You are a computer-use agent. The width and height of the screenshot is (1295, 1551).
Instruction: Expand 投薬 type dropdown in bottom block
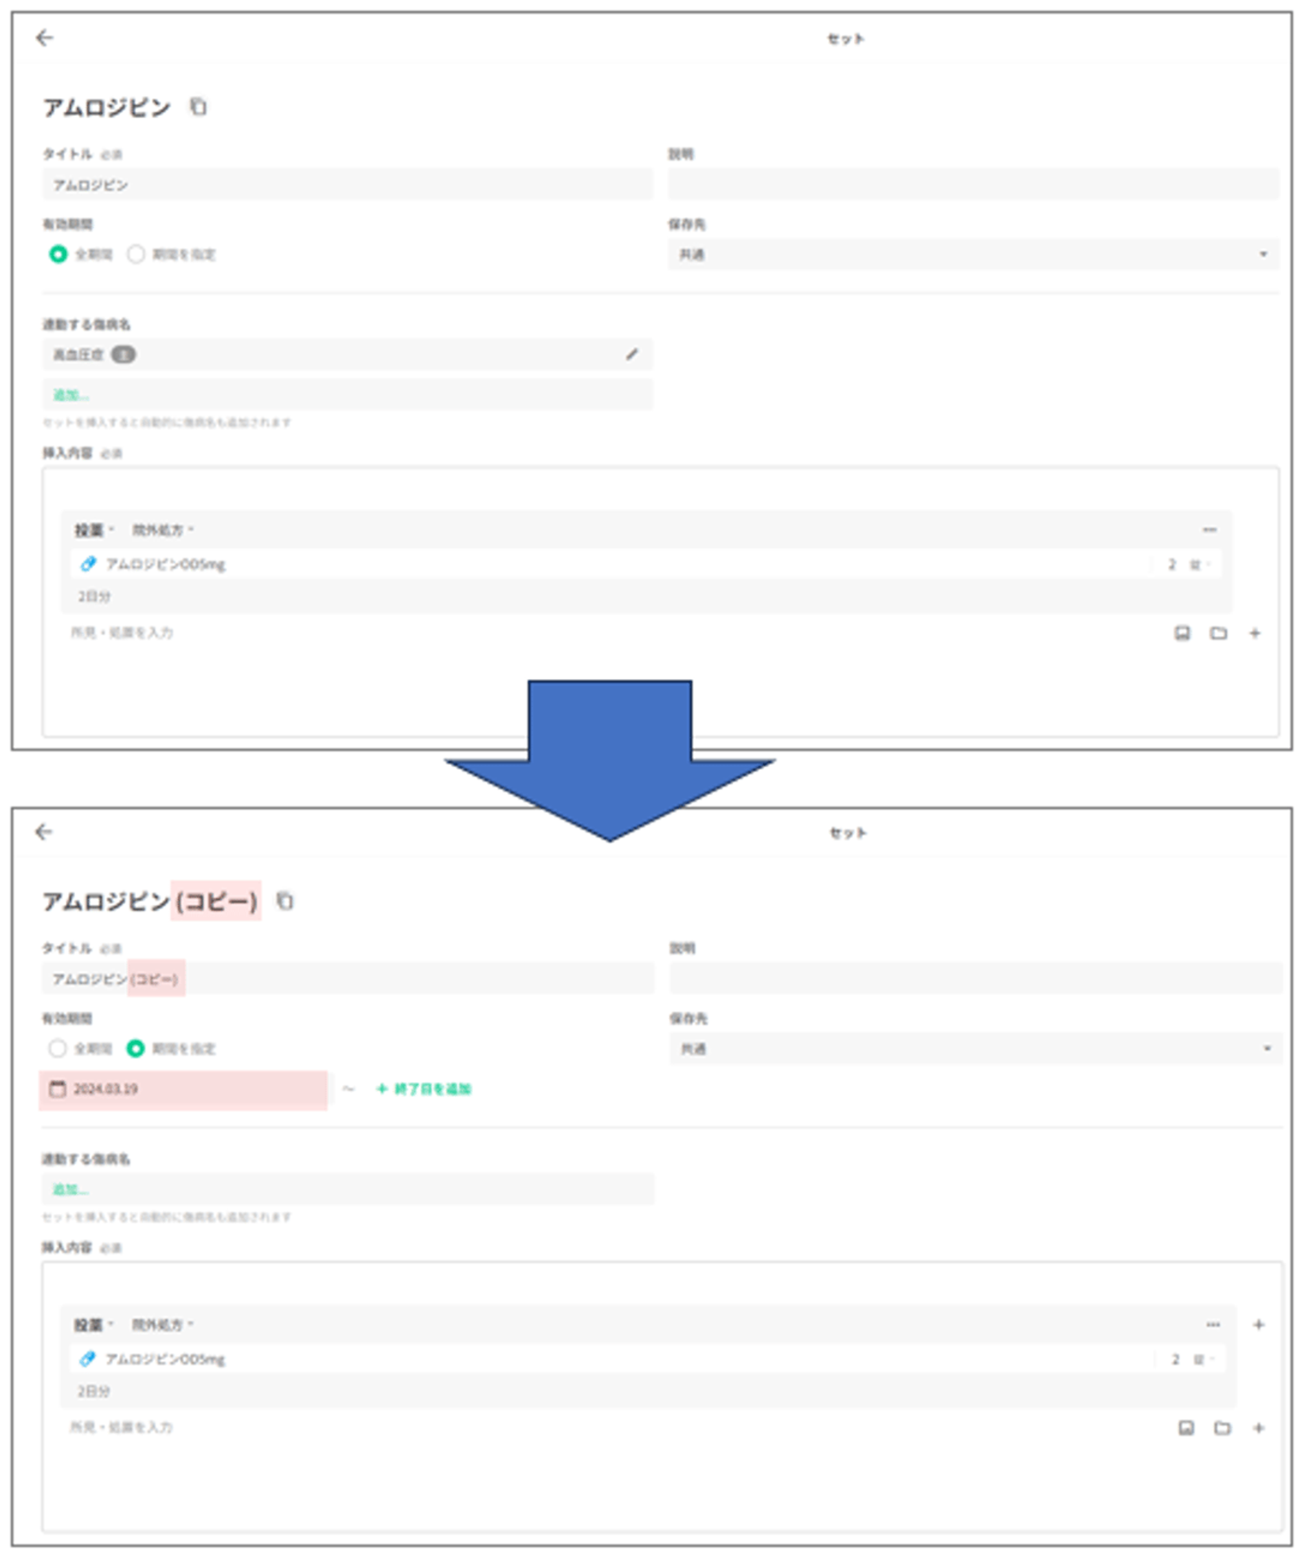[x=93, y=1324]
